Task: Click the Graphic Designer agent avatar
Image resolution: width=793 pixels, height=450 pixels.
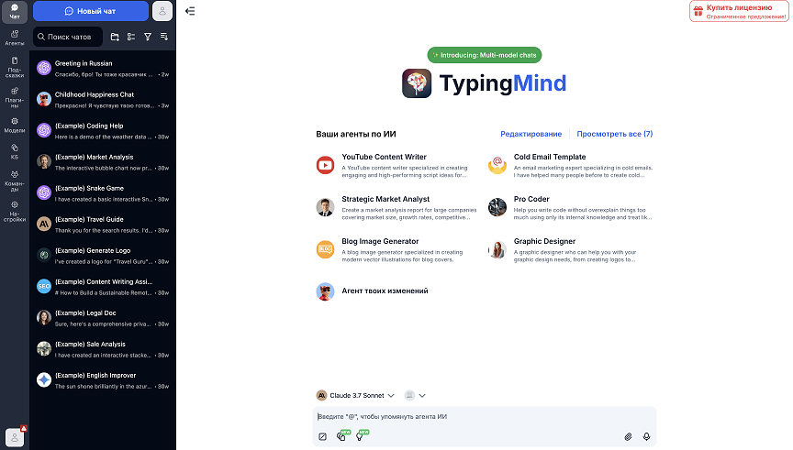Action: tap(497, 249)
